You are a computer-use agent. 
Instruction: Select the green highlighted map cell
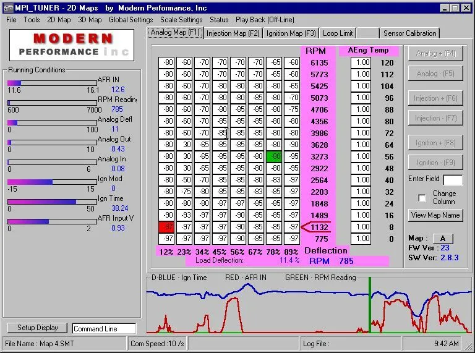274,156
